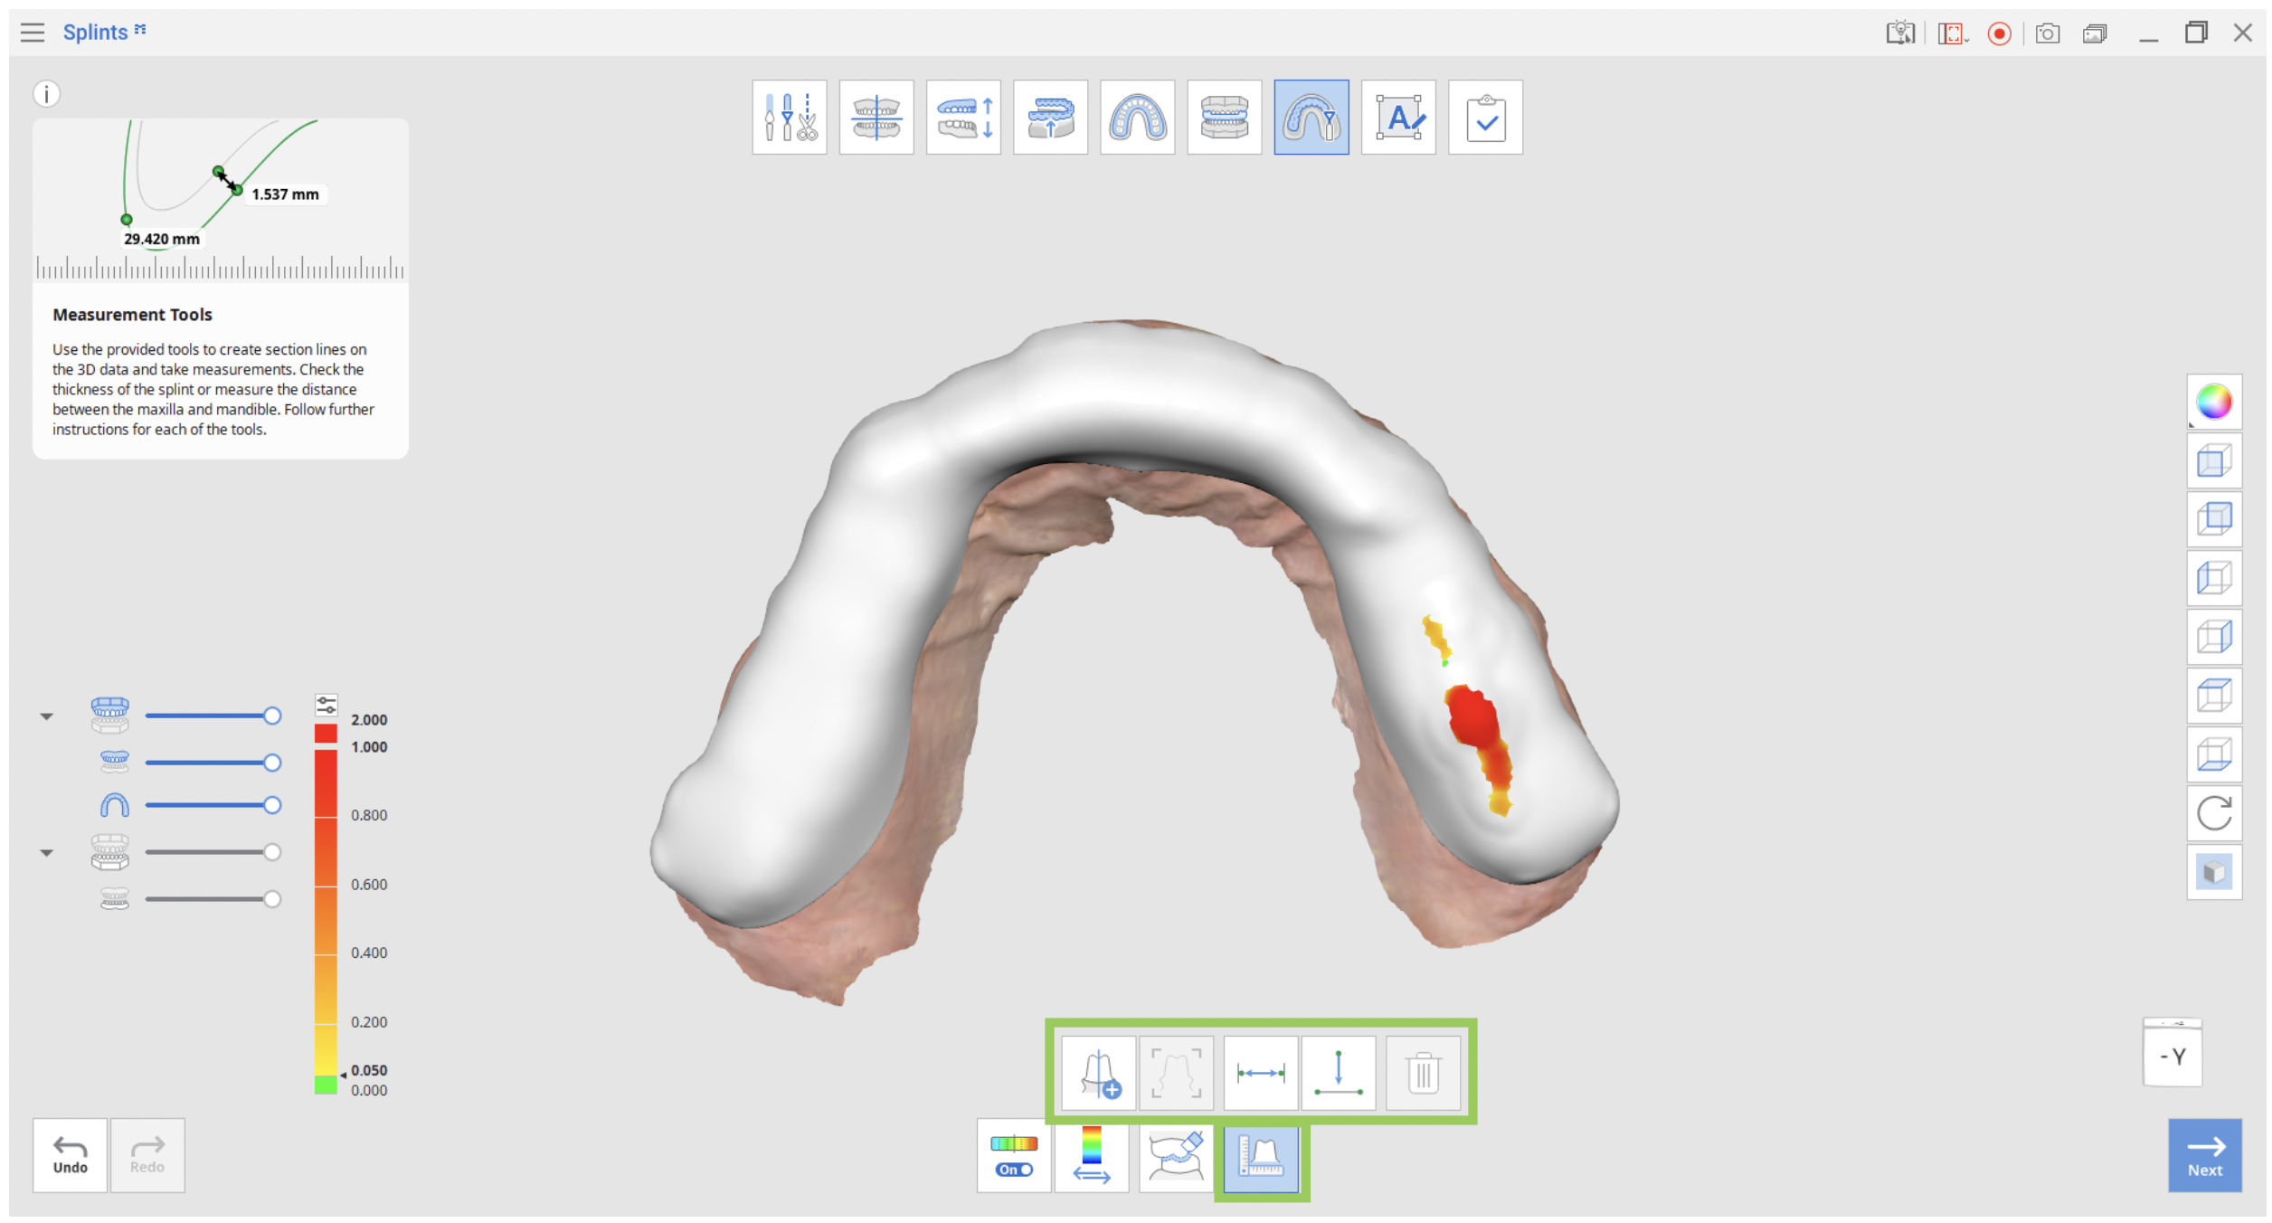Select the create section line tool
The width and height of the screenshot is (2272, 1223).
tap(1098, 1073)
